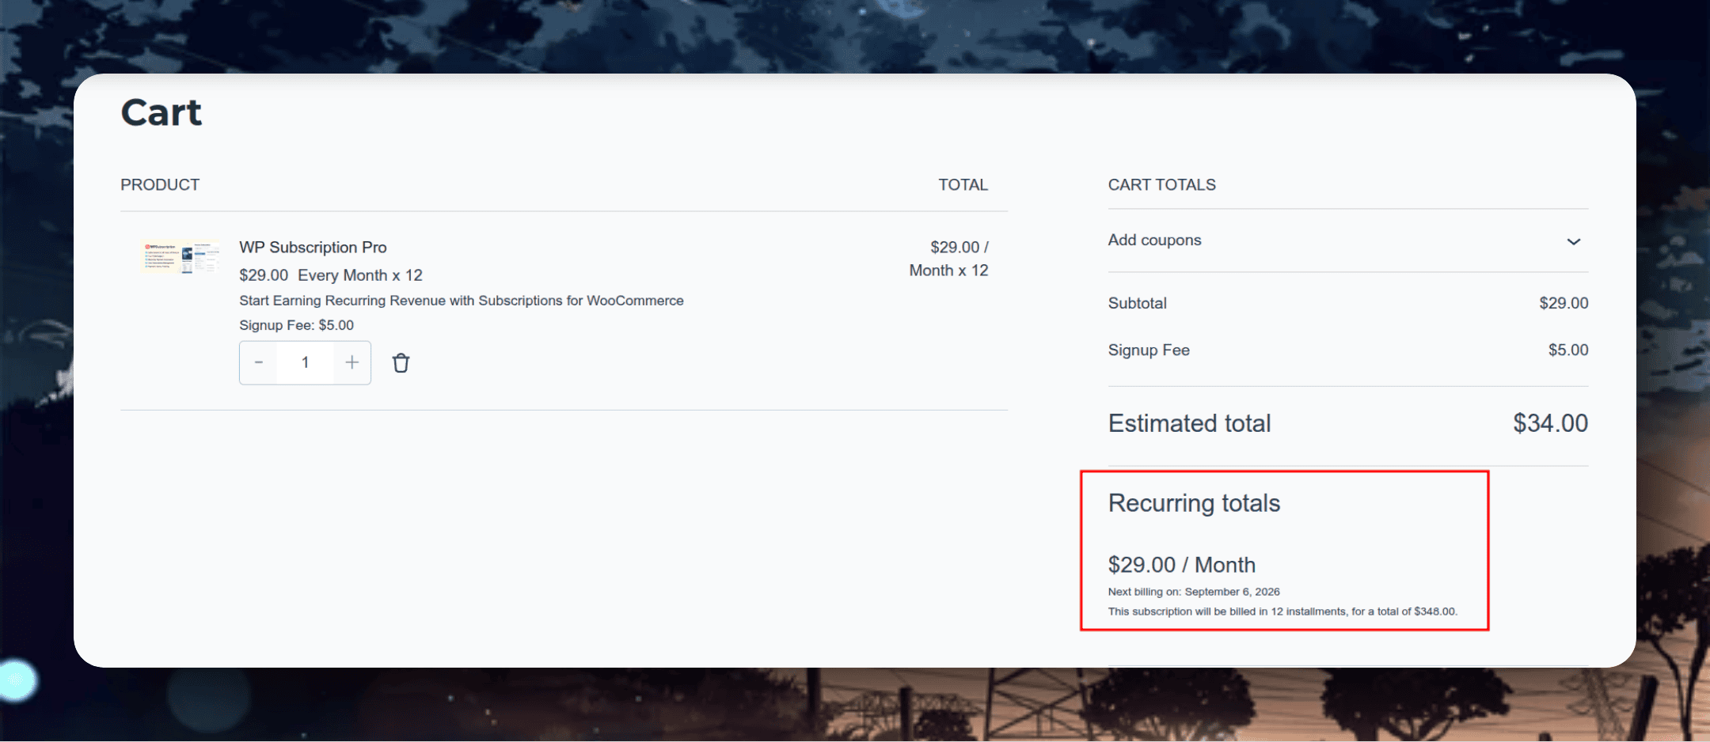Click the chevron next to Add coupons
The height and width of the screenshot is (742, 1710).
[x=1573, y=241]
